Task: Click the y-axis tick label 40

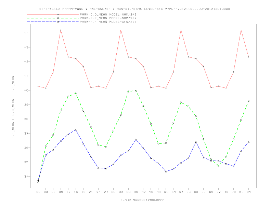Action: click(26, 90)
